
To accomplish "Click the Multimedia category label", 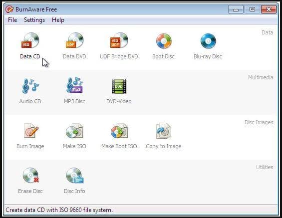I will 261,77.
